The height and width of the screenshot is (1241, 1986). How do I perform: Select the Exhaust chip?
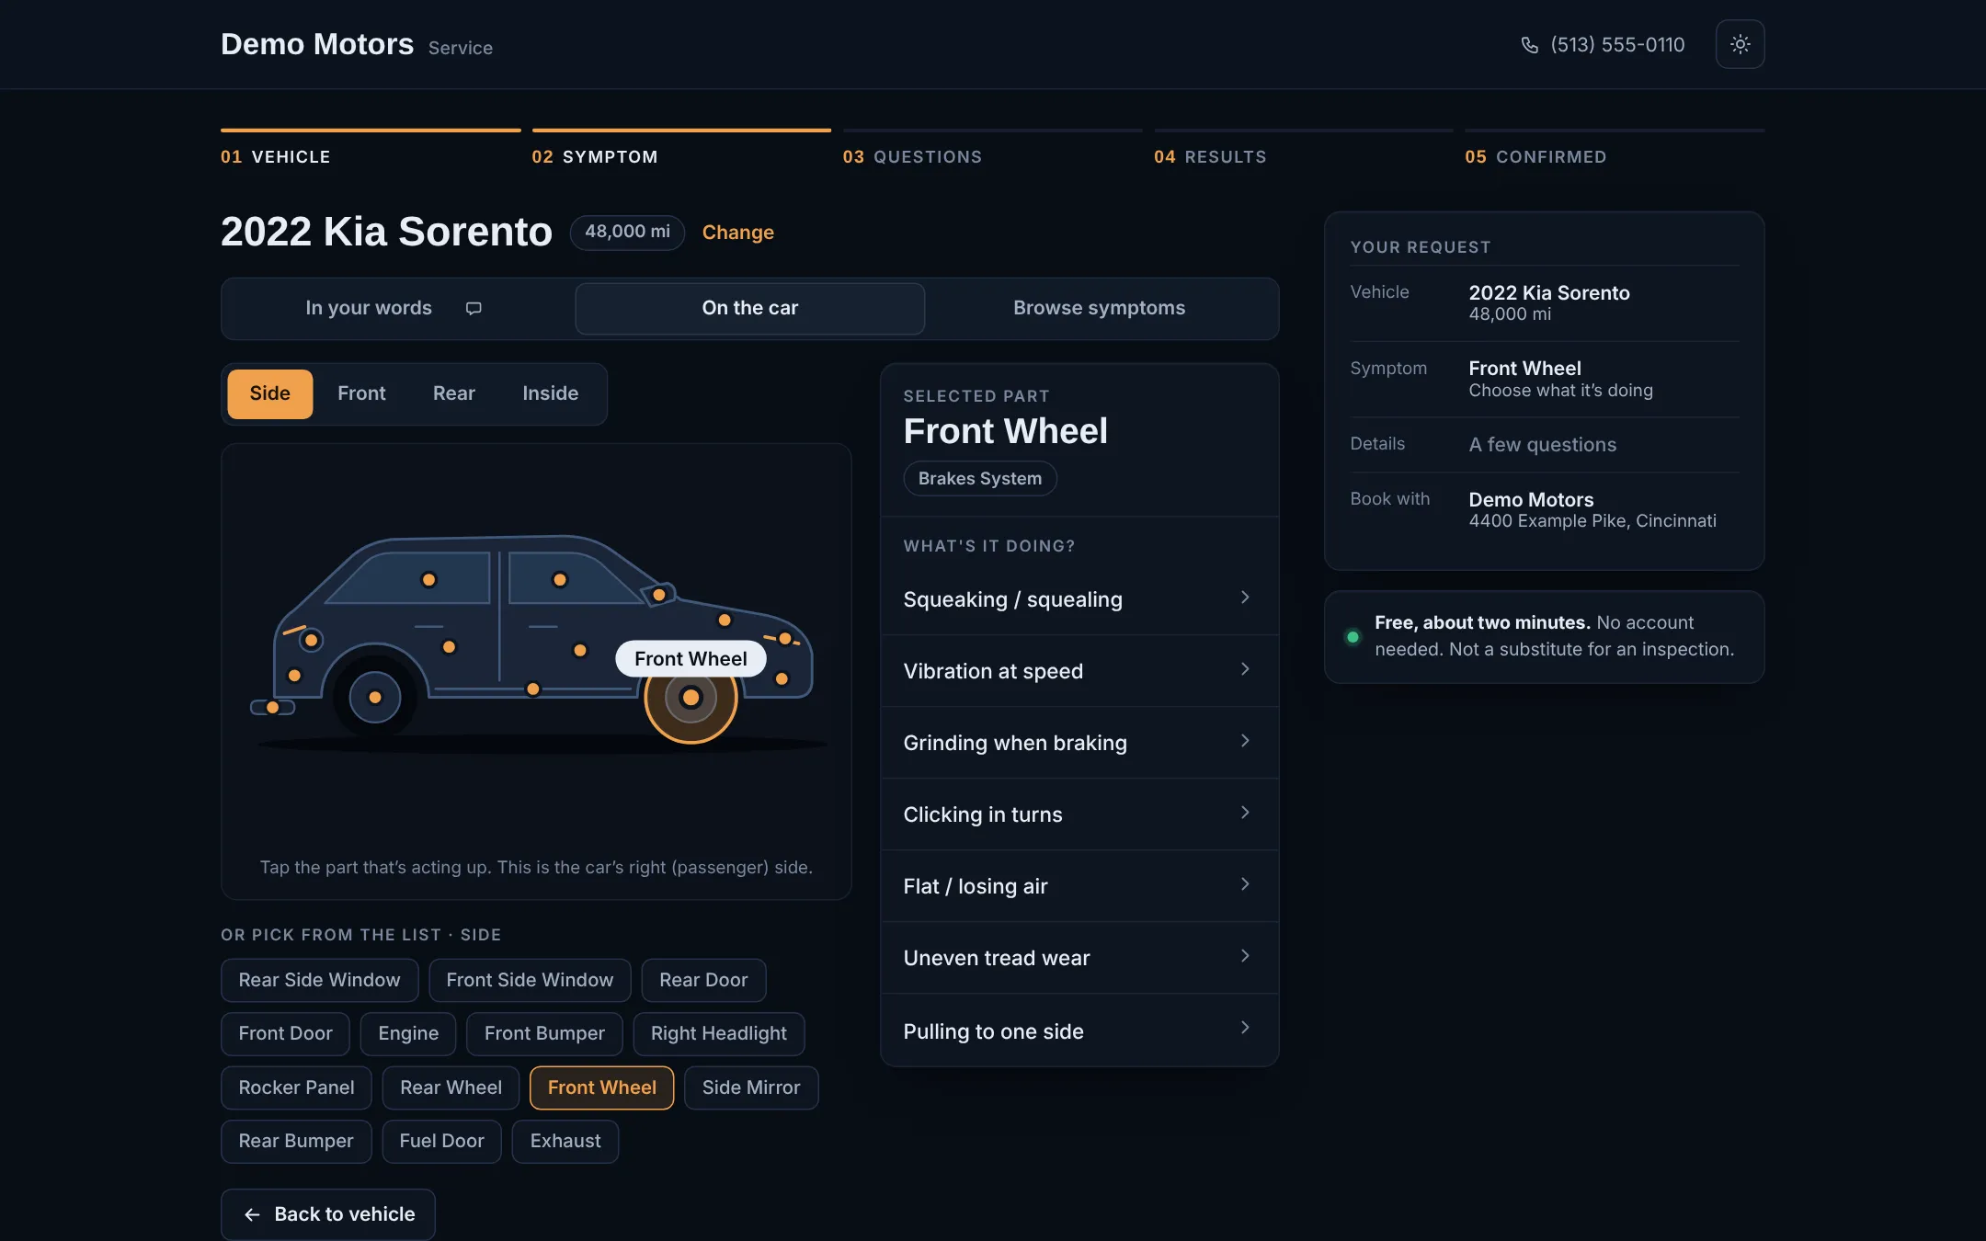[565, 1141]
